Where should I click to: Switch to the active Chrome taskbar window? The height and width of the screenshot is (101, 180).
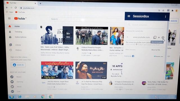coord(51,97)
